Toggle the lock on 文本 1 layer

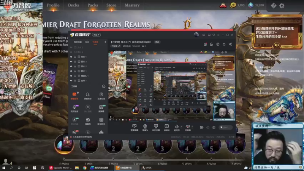(75, 57)
